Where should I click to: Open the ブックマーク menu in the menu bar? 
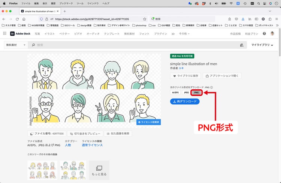[66, 3]
